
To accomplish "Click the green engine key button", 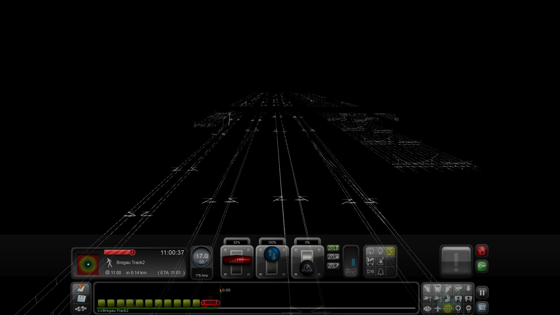I will 482,266.
